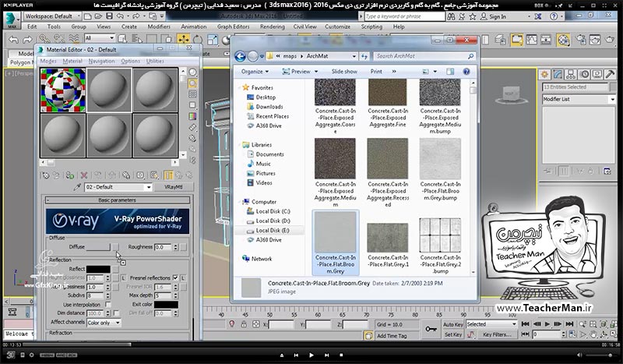Toggle the Dim distance checkbox

point(116,313)
